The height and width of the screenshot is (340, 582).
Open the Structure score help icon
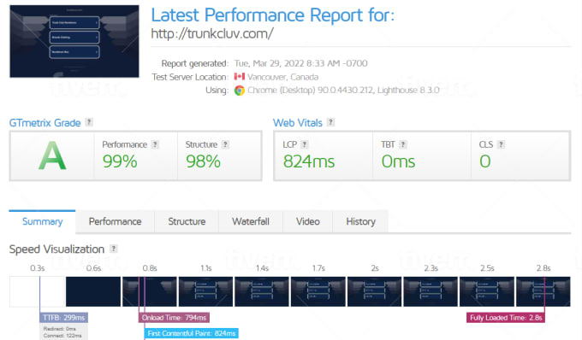click(x=225, y=144)
